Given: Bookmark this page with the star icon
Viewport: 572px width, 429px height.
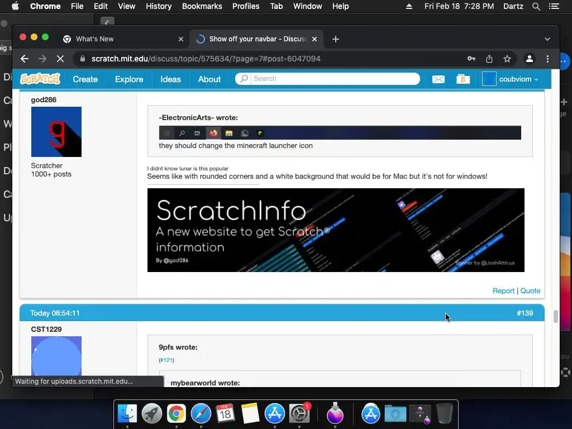Looking at the screenshot, I should [507, 59].
